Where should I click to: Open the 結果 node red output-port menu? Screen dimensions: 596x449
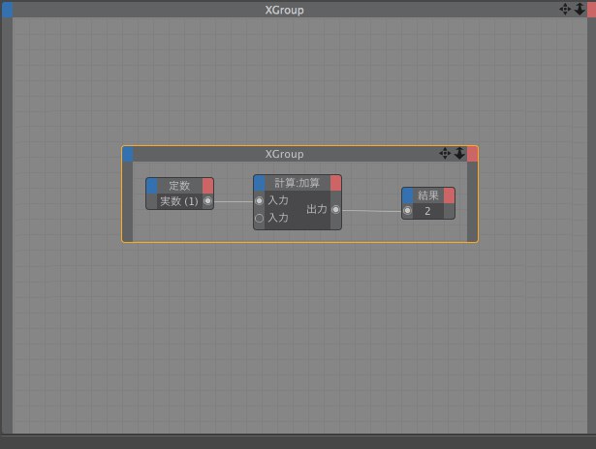pyautogui.click(x=449, y=195)
